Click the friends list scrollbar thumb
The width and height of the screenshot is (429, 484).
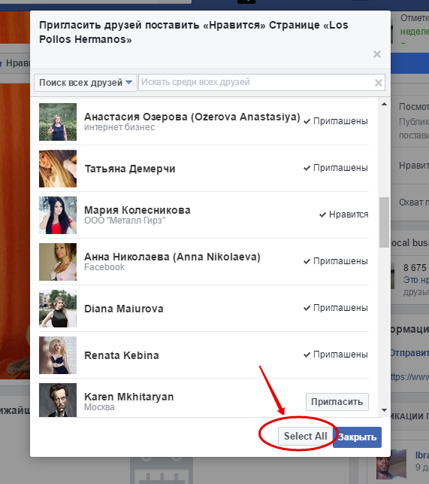384,222
